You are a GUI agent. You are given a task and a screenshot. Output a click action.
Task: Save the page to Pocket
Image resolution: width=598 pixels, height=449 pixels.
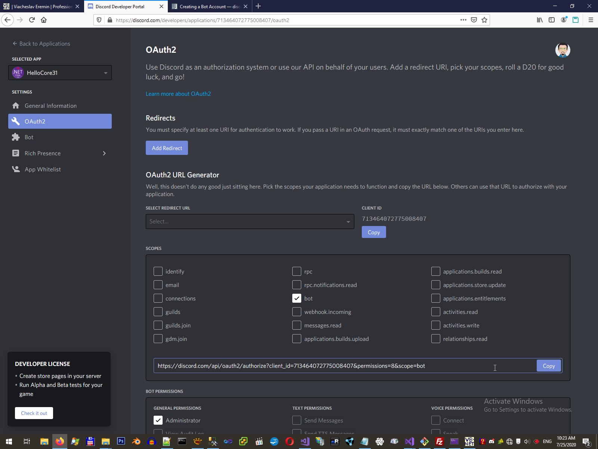[474, 20]
